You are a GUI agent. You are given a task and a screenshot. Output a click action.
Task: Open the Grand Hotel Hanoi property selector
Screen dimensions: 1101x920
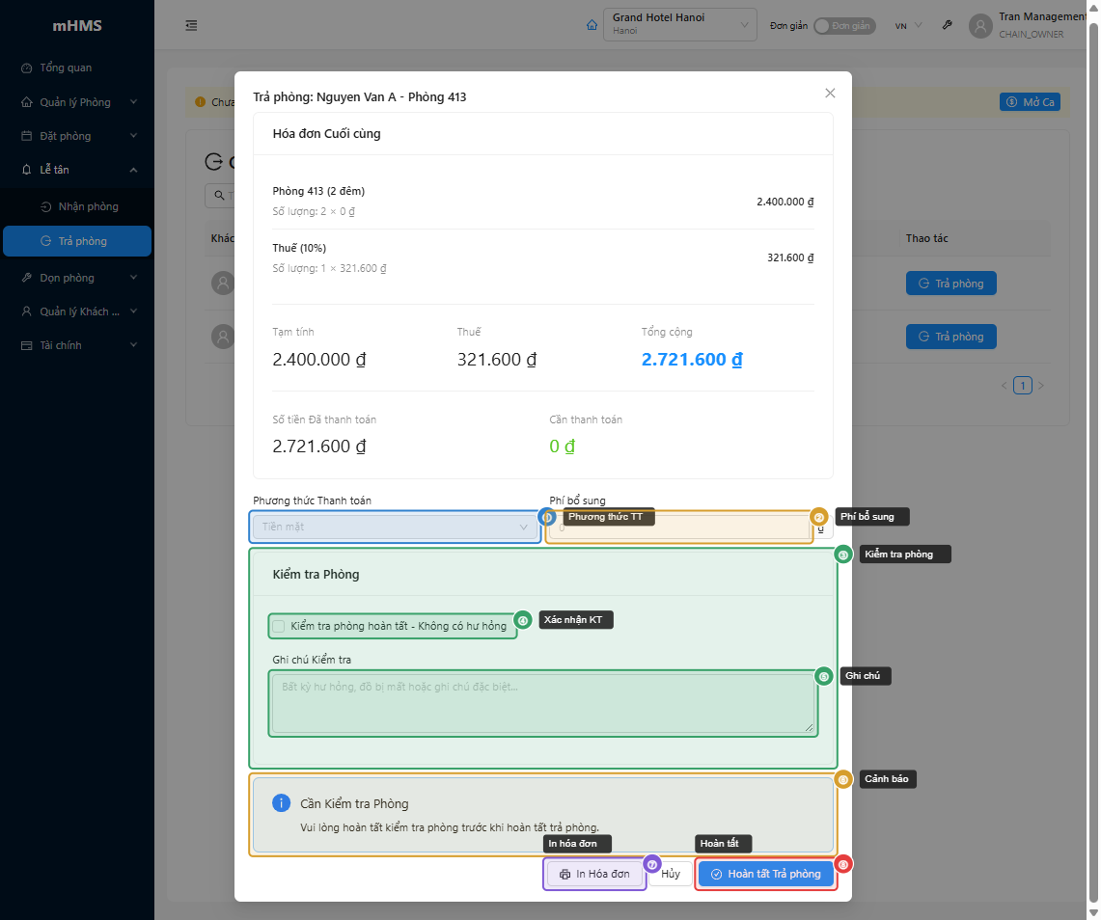pyautogui.click(x=679, y=24)
